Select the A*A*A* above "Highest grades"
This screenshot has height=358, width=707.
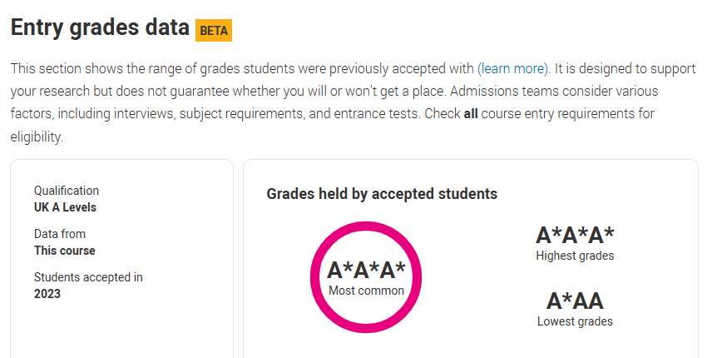click(x=575, y=236)
